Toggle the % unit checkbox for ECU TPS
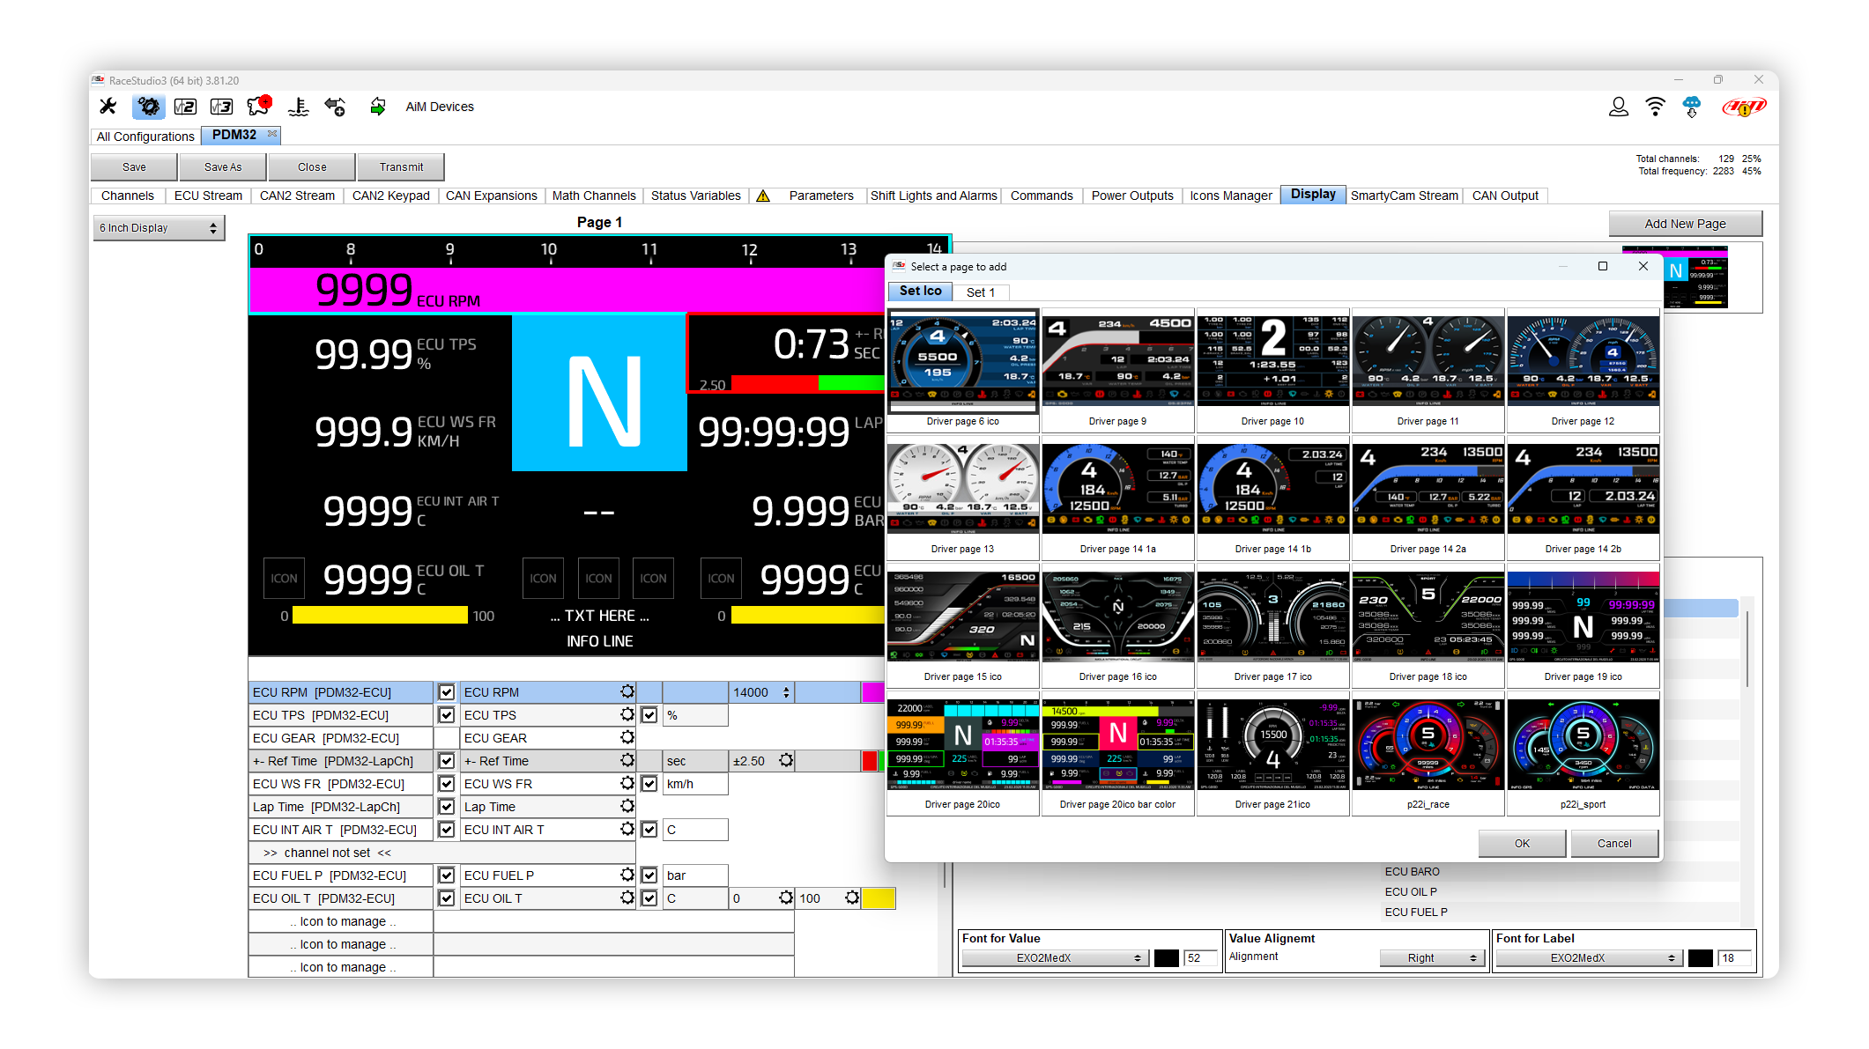This screenshot has width=1869, height=1049. pos(649,715)
